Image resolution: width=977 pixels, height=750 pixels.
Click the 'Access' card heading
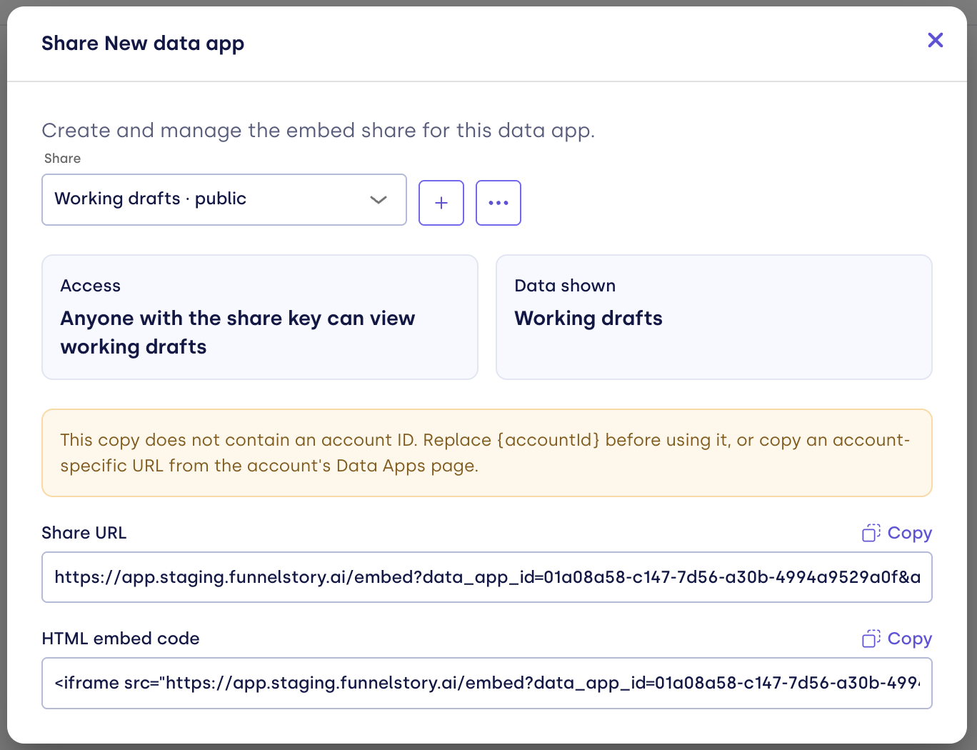[91, 286]
